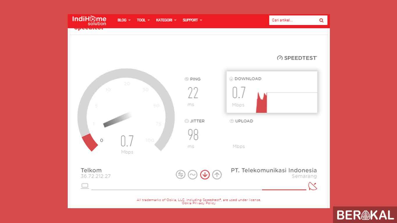Click the PING label icon
Image resolution: width=397 pixels, height=223 pixels.
tap(187, 79)
